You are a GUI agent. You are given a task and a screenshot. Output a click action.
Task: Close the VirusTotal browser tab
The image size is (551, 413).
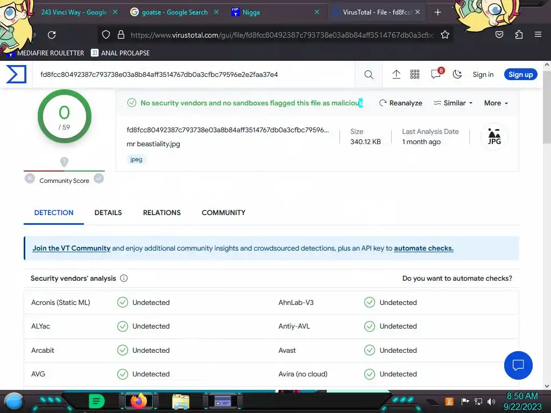pos(418,12)
